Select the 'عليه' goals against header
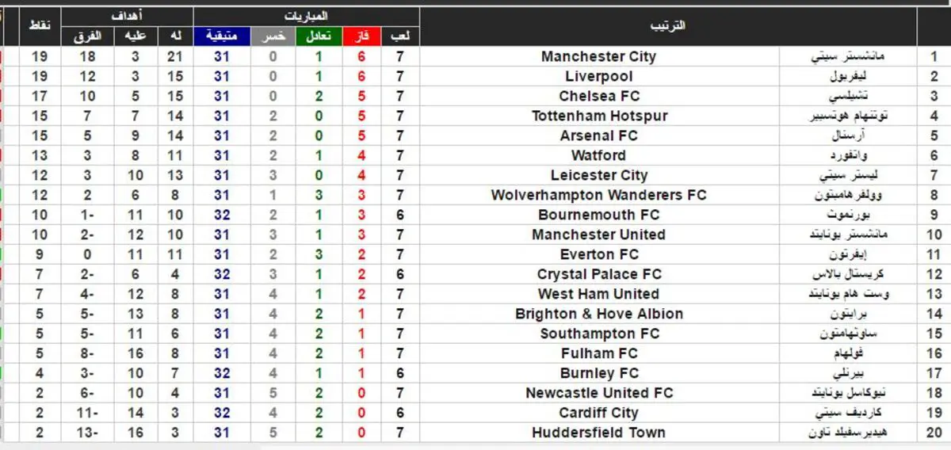 [136, 36]
